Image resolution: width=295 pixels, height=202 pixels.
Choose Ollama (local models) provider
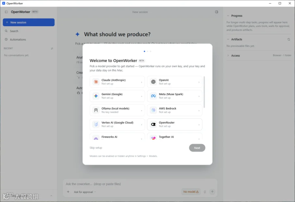pos(117,110)
